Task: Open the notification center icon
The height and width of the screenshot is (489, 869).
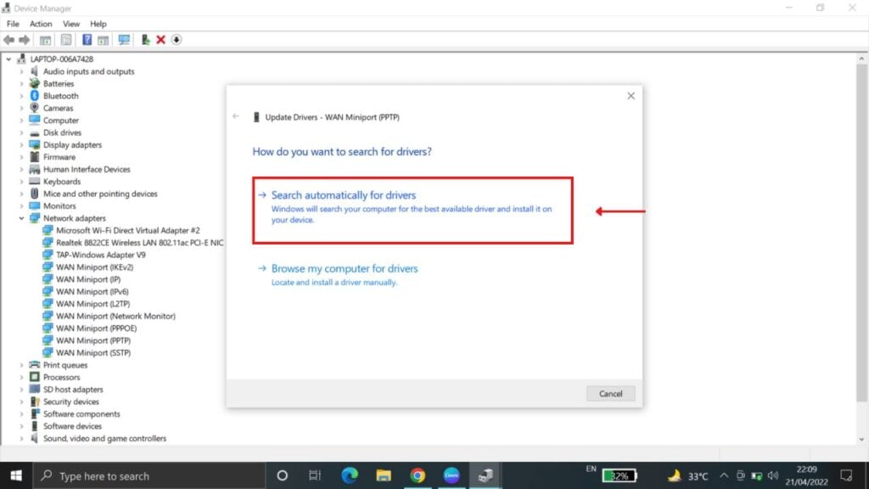Action: click(x=846, y=475)
